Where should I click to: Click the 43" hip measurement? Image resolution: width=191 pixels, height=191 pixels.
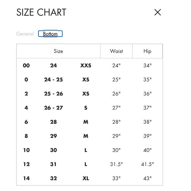148,178
